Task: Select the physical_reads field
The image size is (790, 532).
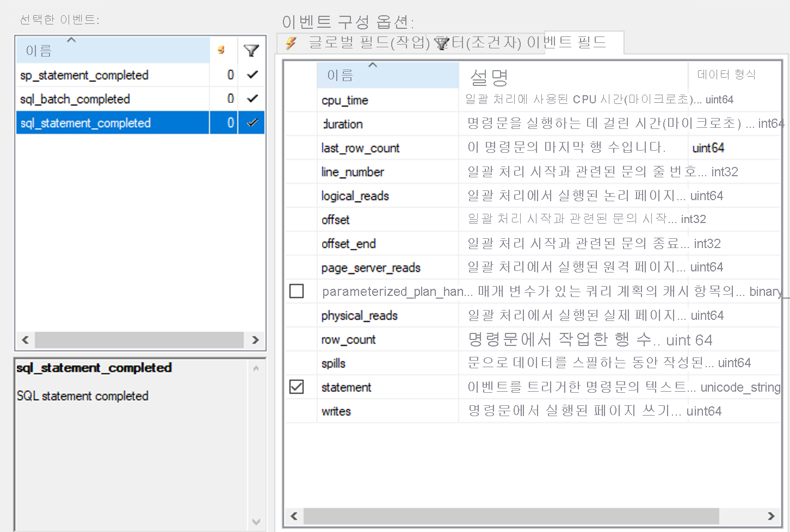Action: (x=359, y=316)
